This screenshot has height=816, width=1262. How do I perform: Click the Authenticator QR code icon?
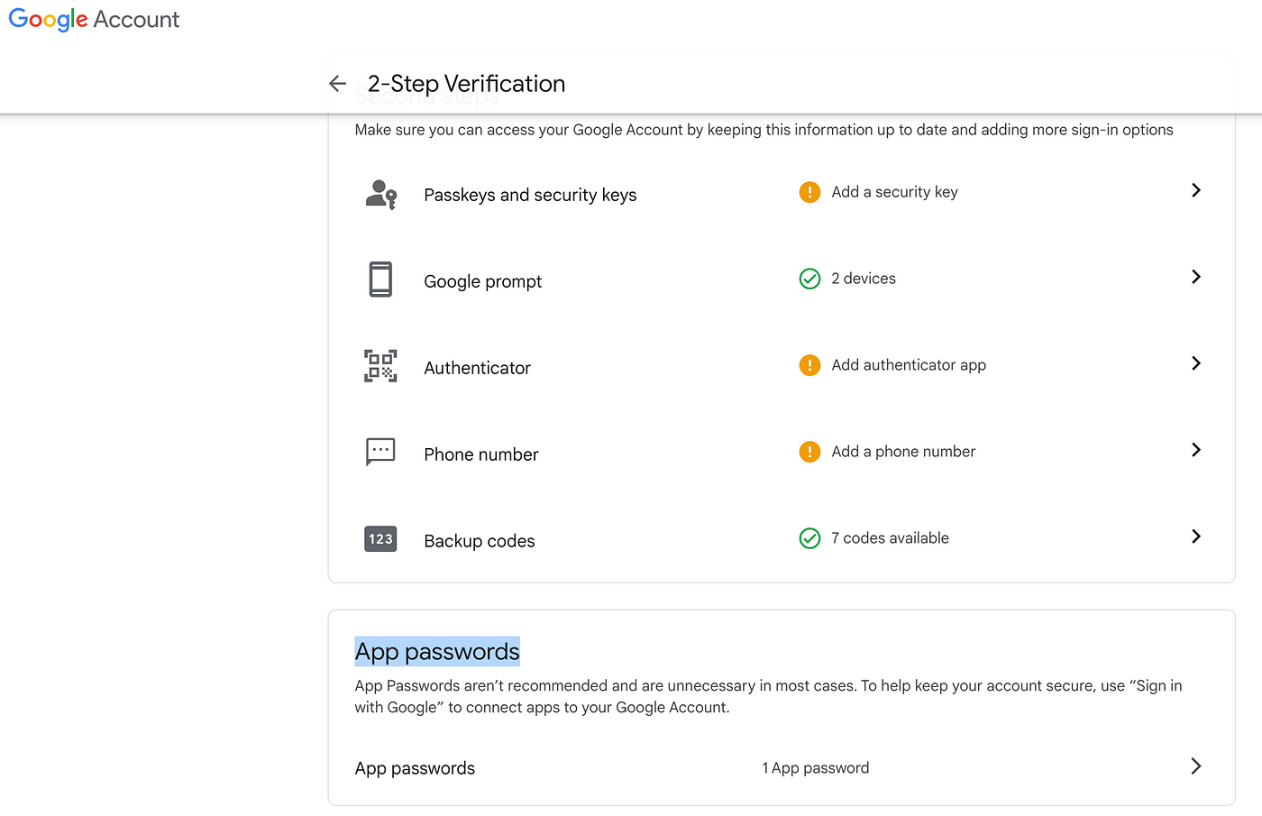coord(380,366)
